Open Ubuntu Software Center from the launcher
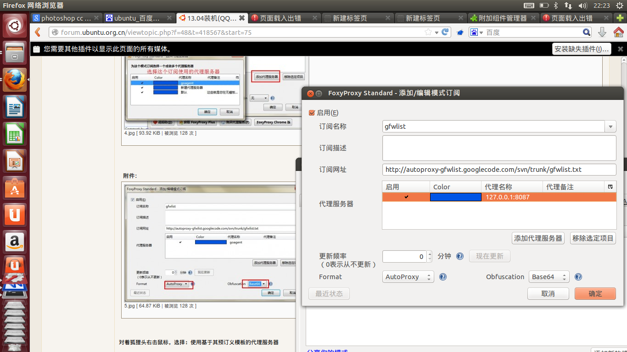Viewport: 627px width, 352px height. [15, 188]
